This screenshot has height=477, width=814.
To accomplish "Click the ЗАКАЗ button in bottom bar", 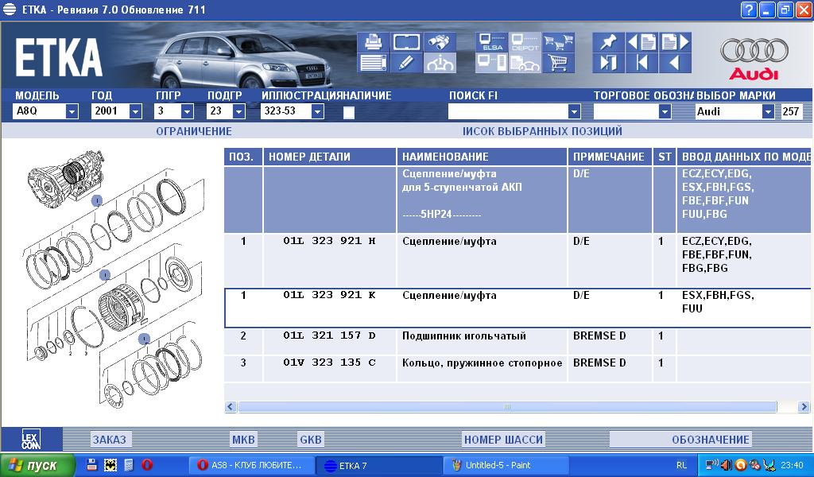I will [109, 440].
